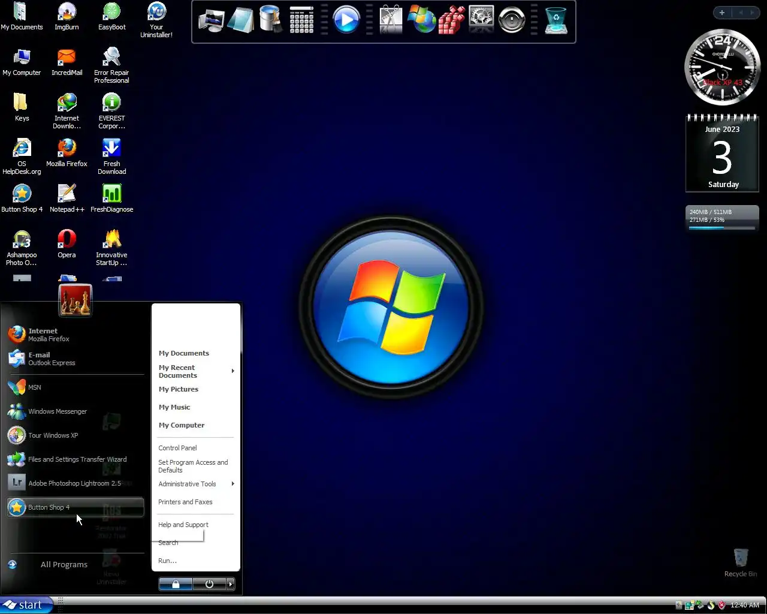Viewport: 767px width, 614px height.
Task: Open shutdown options arrow in start menu
Action: point(231,584)
